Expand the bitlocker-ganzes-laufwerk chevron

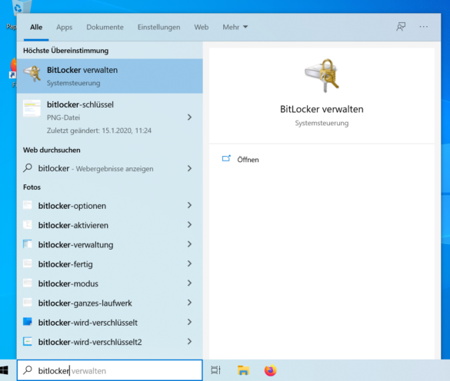189,303
